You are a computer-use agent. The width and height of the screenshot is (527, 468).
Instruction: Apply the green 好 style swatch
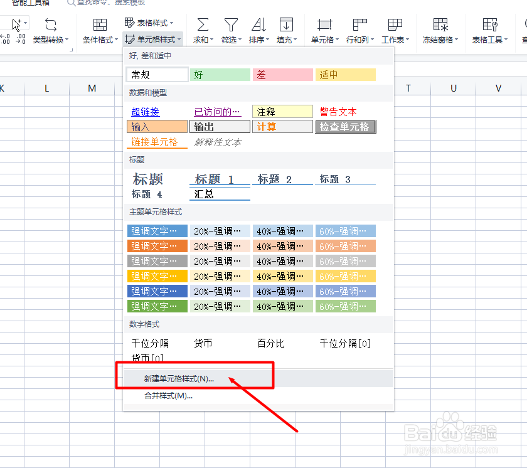(220, 74)
